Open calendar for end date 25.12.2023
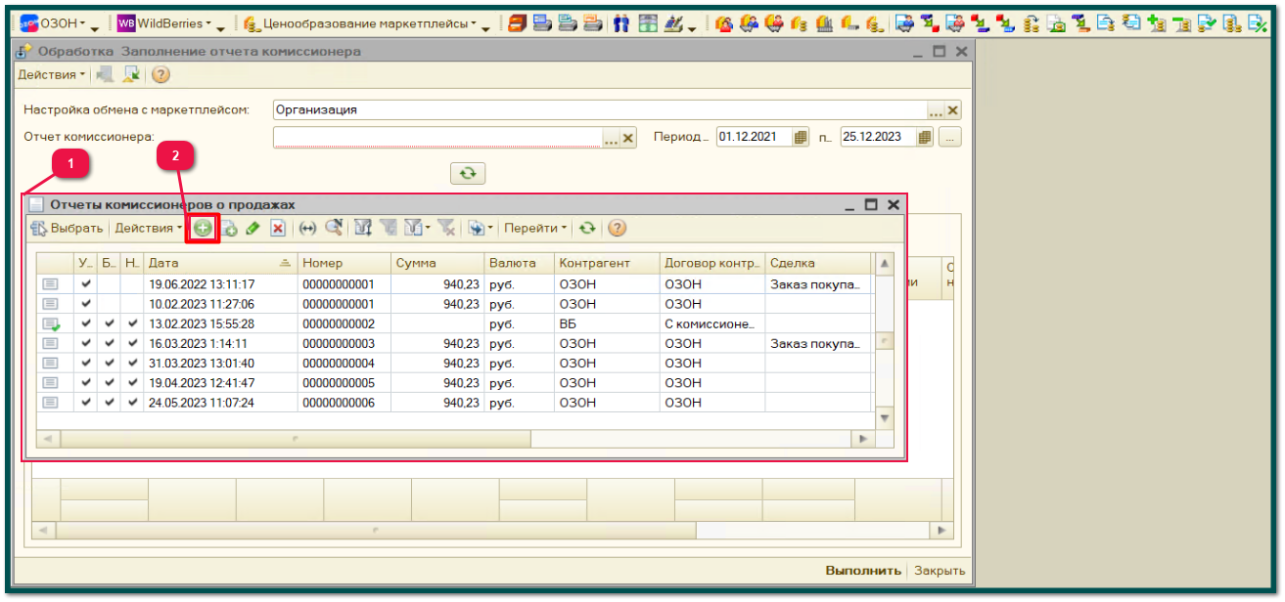 coord(925,137)
